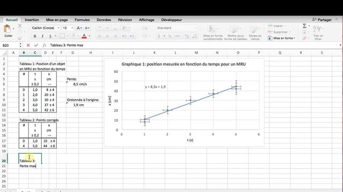This screenshot has width=343, height=192.
Task: Increase font size with large A button
Action: (x=79, y=28)
